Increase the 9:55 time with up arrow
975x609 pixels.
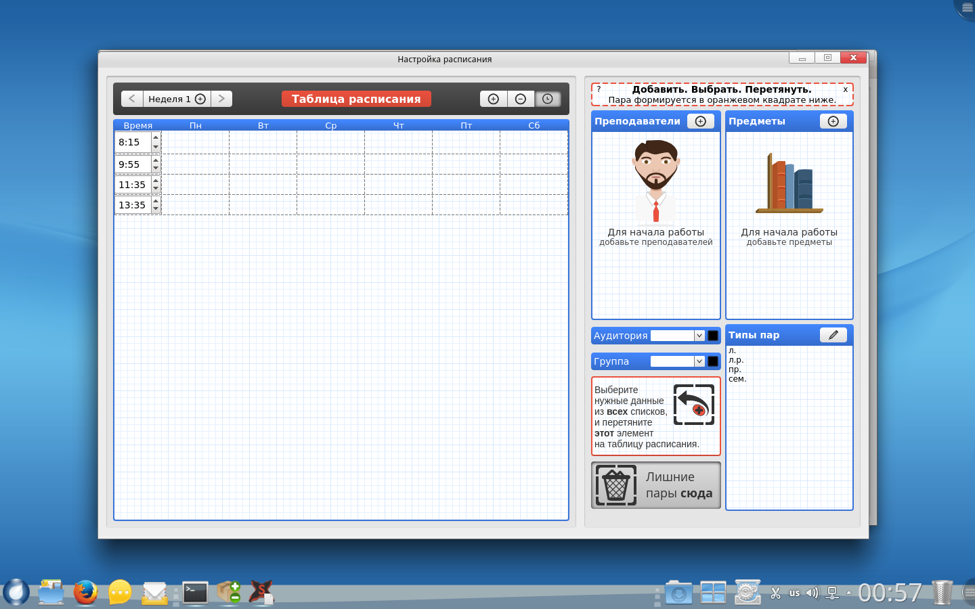point(156,160)
